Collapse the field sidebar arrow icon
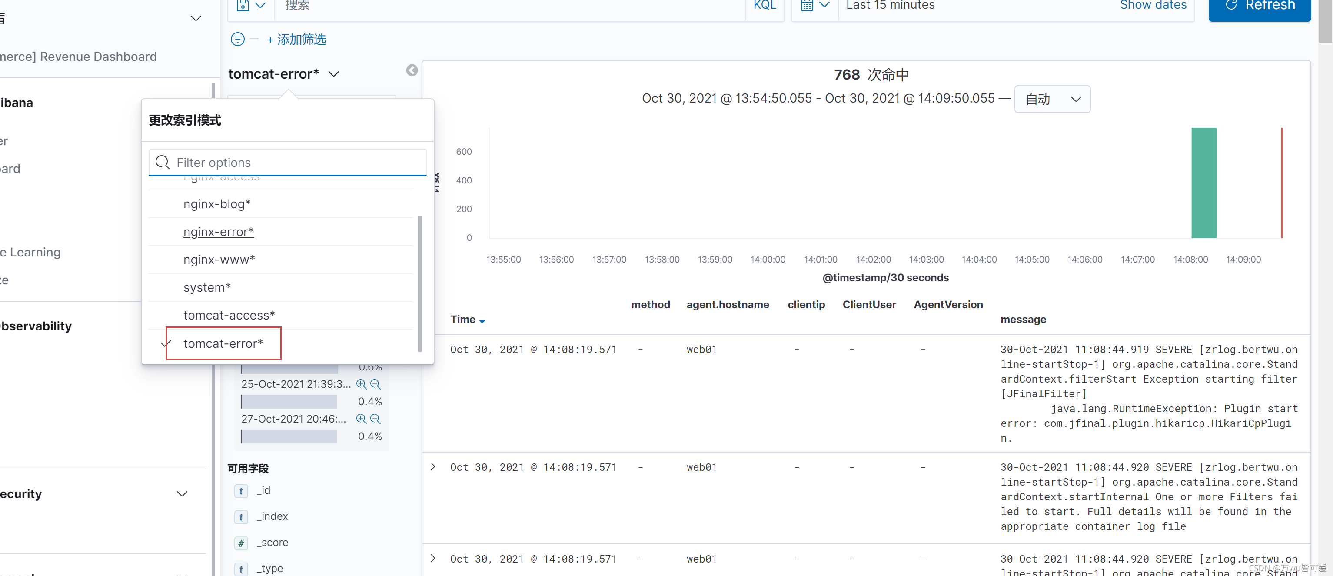The width and height of the screenshot is (1333, 576). tap(412, 70)
